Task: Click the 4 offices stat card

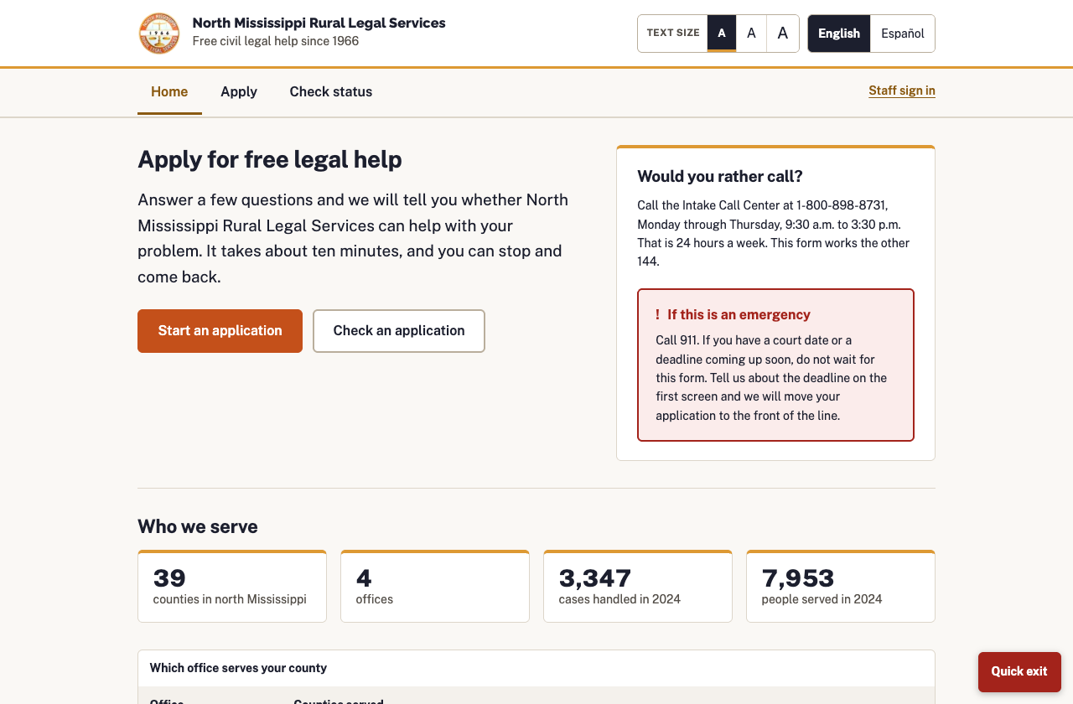Action: click(x=435, y=587)
